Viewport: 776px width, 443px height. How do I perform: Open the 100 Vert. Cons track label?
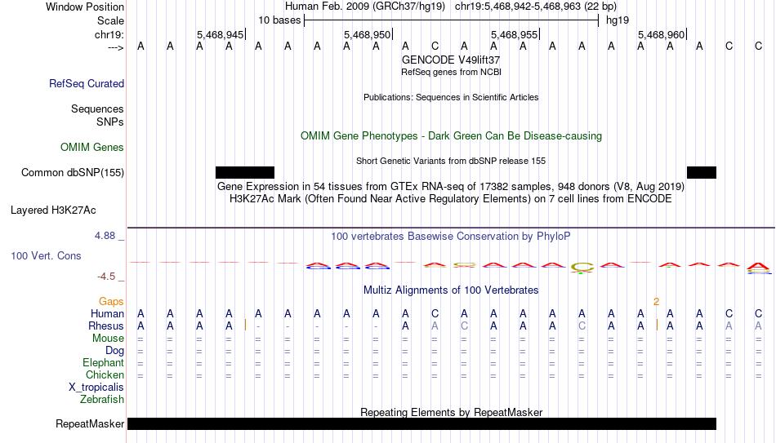pyautogui.click(x=46, y=255)
